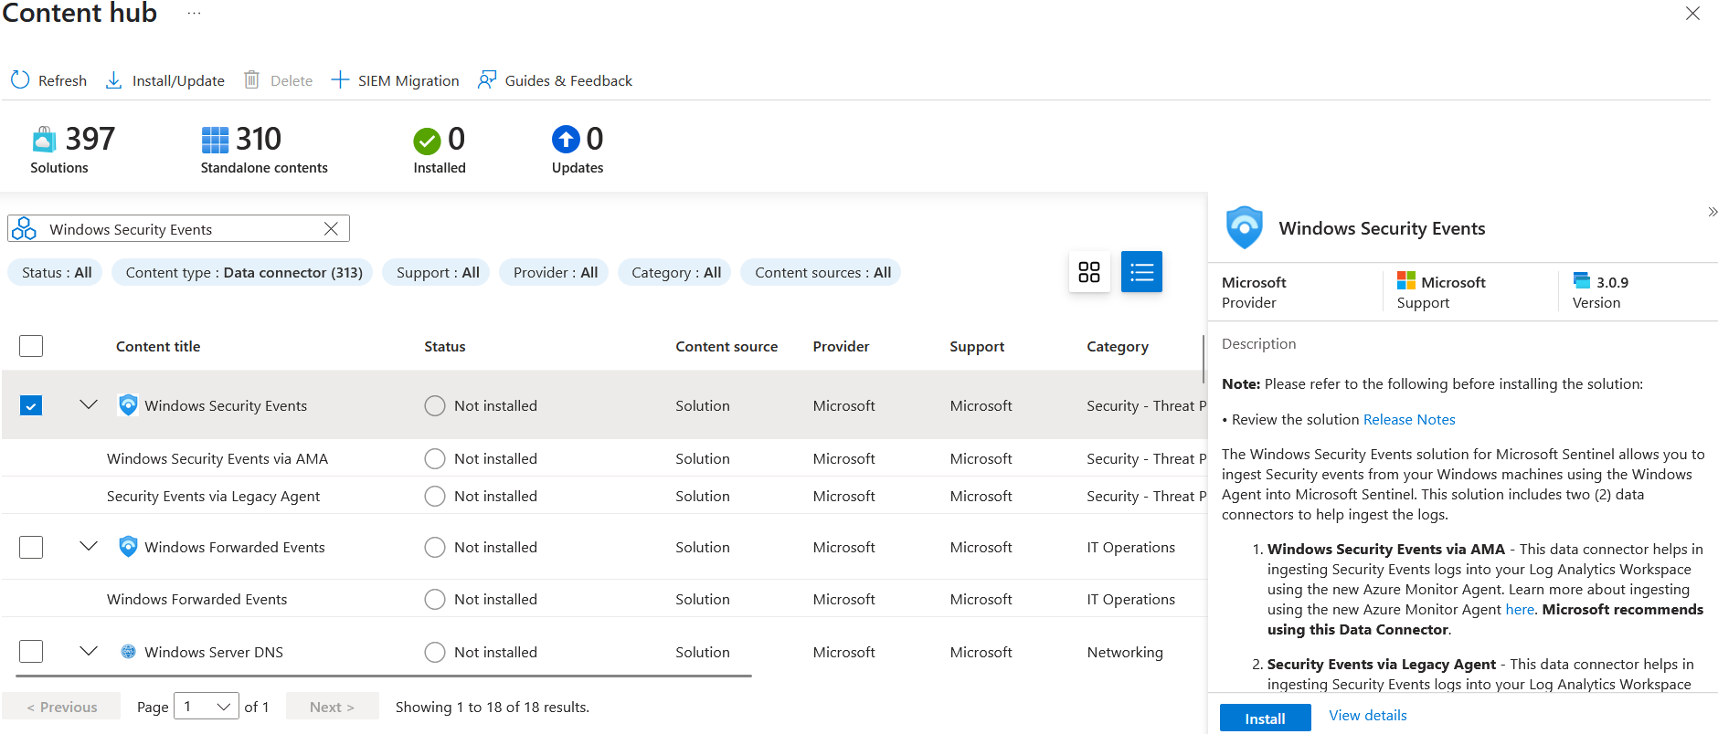Image resolution: width=1718 pixels, height=734 pixels.
Task: Click the Next page button
Action: point(332,707)
